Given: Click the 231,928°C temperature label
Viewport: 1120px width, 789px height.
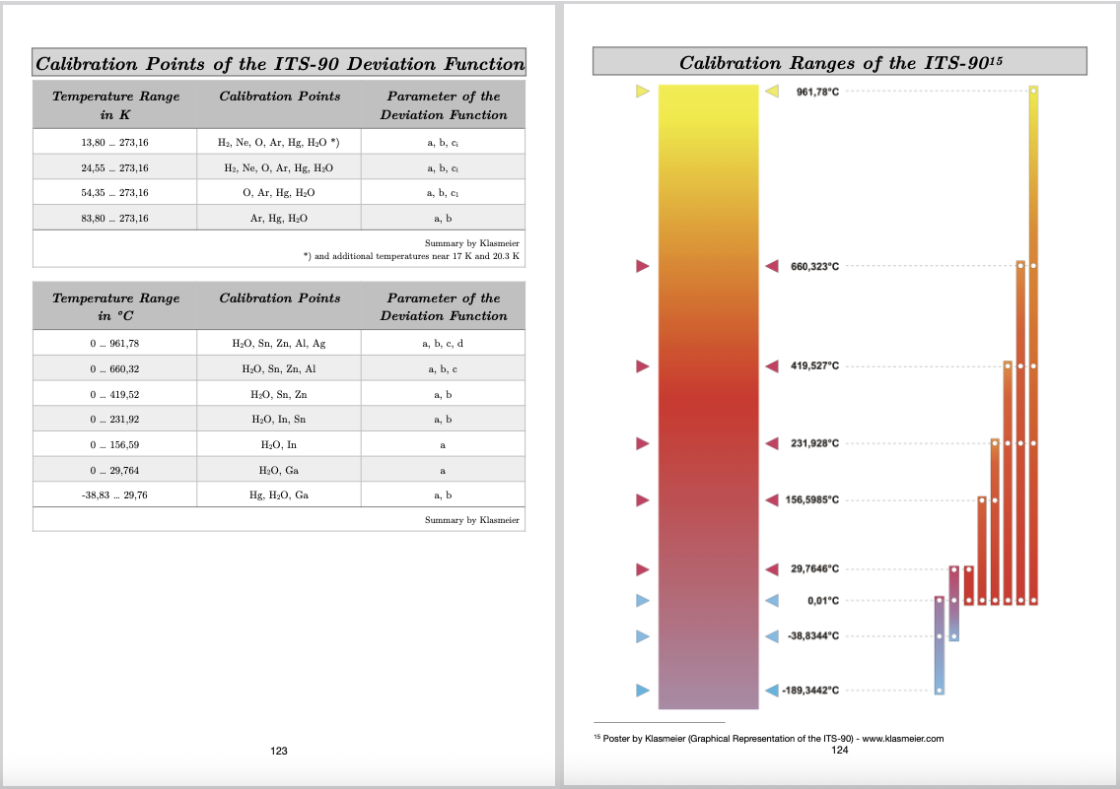Looking at the screenshot, I should click(x=815, y=443).
